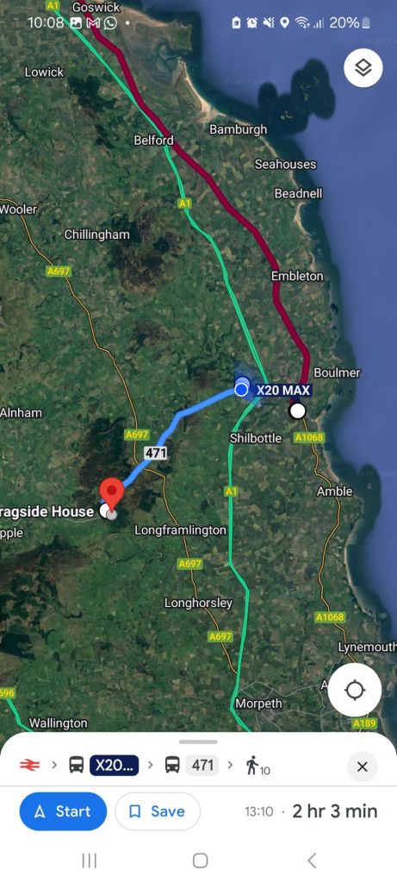Tap the Android back navigation button

click(x=312, y=860)
